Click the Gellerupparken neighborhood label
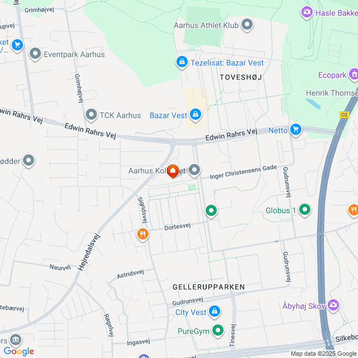This screenshot has width=358, height=358. pos(209,287)
